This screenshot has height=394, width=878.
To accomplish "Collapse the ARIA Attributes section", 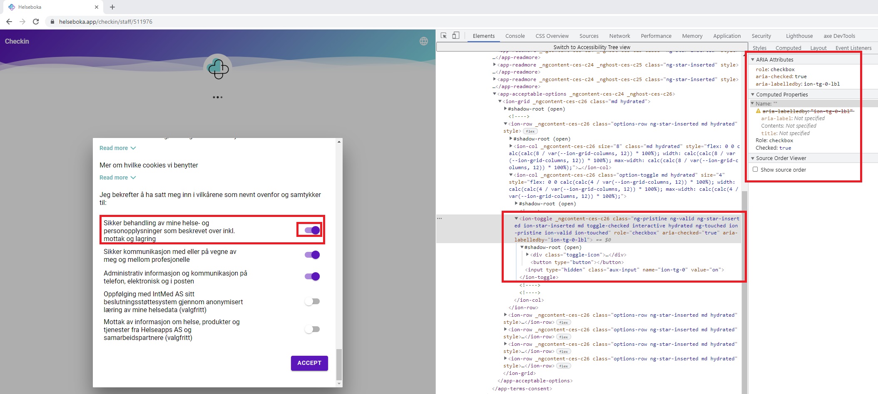I will tap(753, 60).
